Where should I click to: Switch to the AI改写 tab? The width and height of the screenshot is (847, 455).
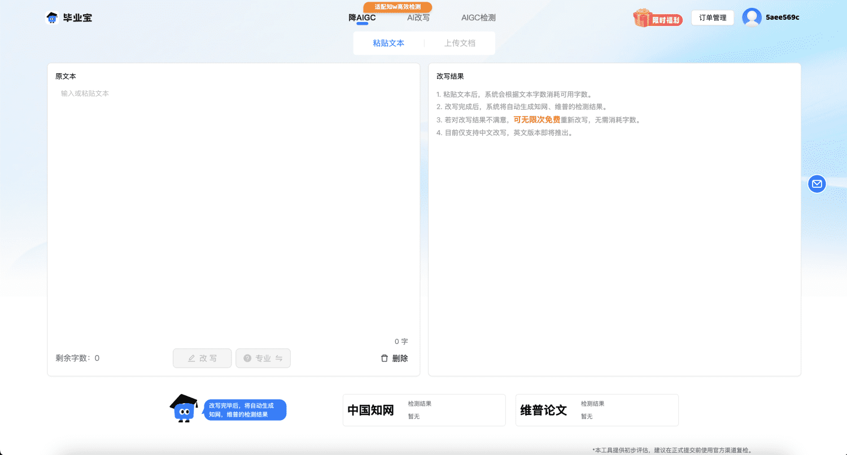418,17
